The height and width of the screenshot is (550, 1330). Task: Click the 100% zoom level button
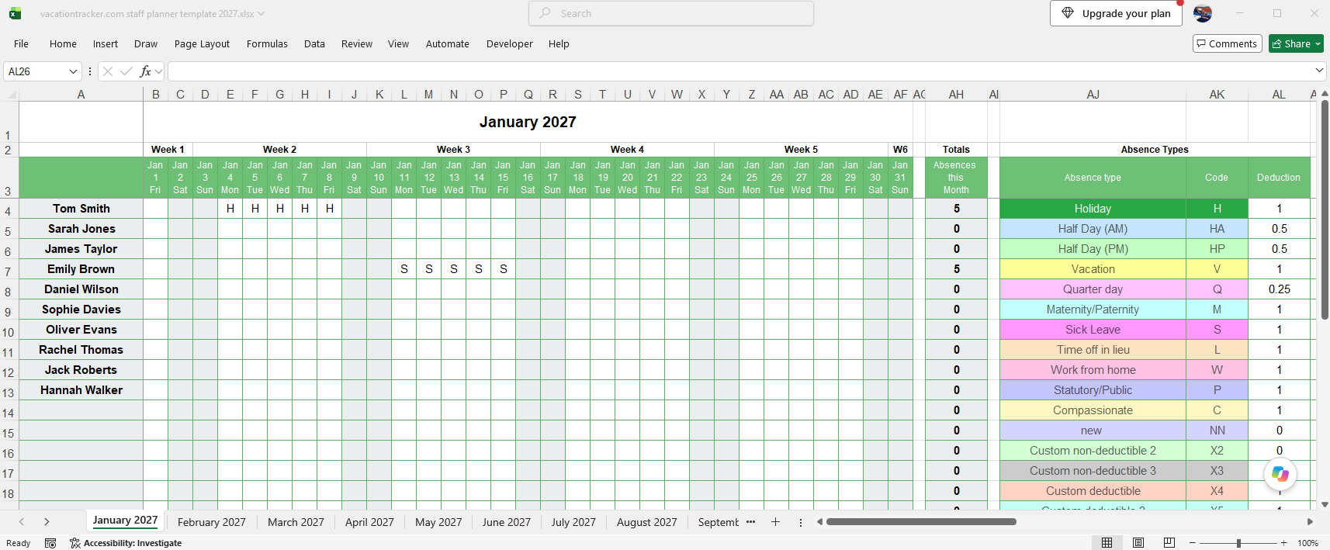pos(1308,543)
